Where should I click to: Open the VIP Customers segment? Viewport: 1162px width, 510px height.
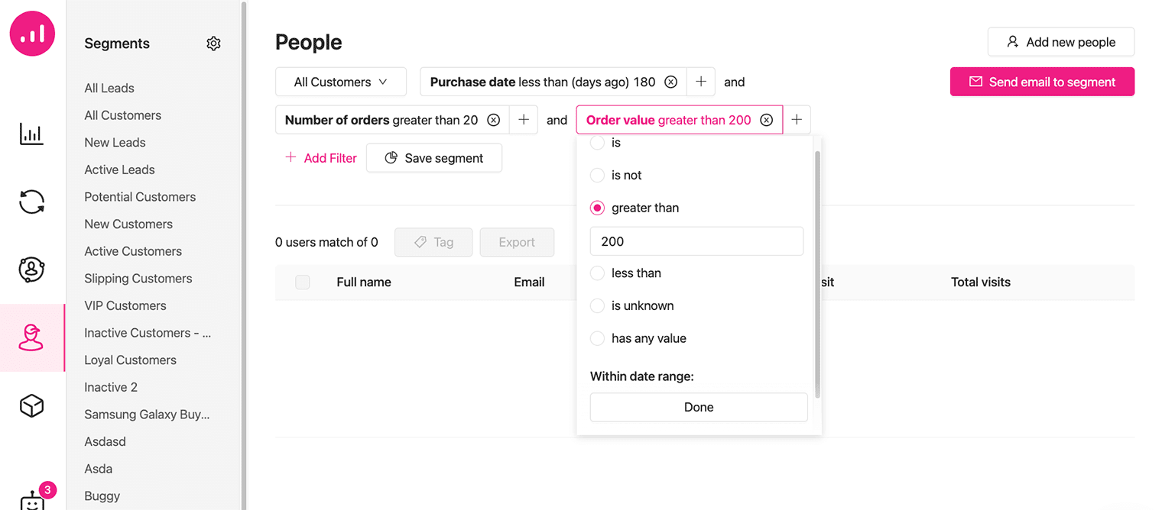click(125, 305)
